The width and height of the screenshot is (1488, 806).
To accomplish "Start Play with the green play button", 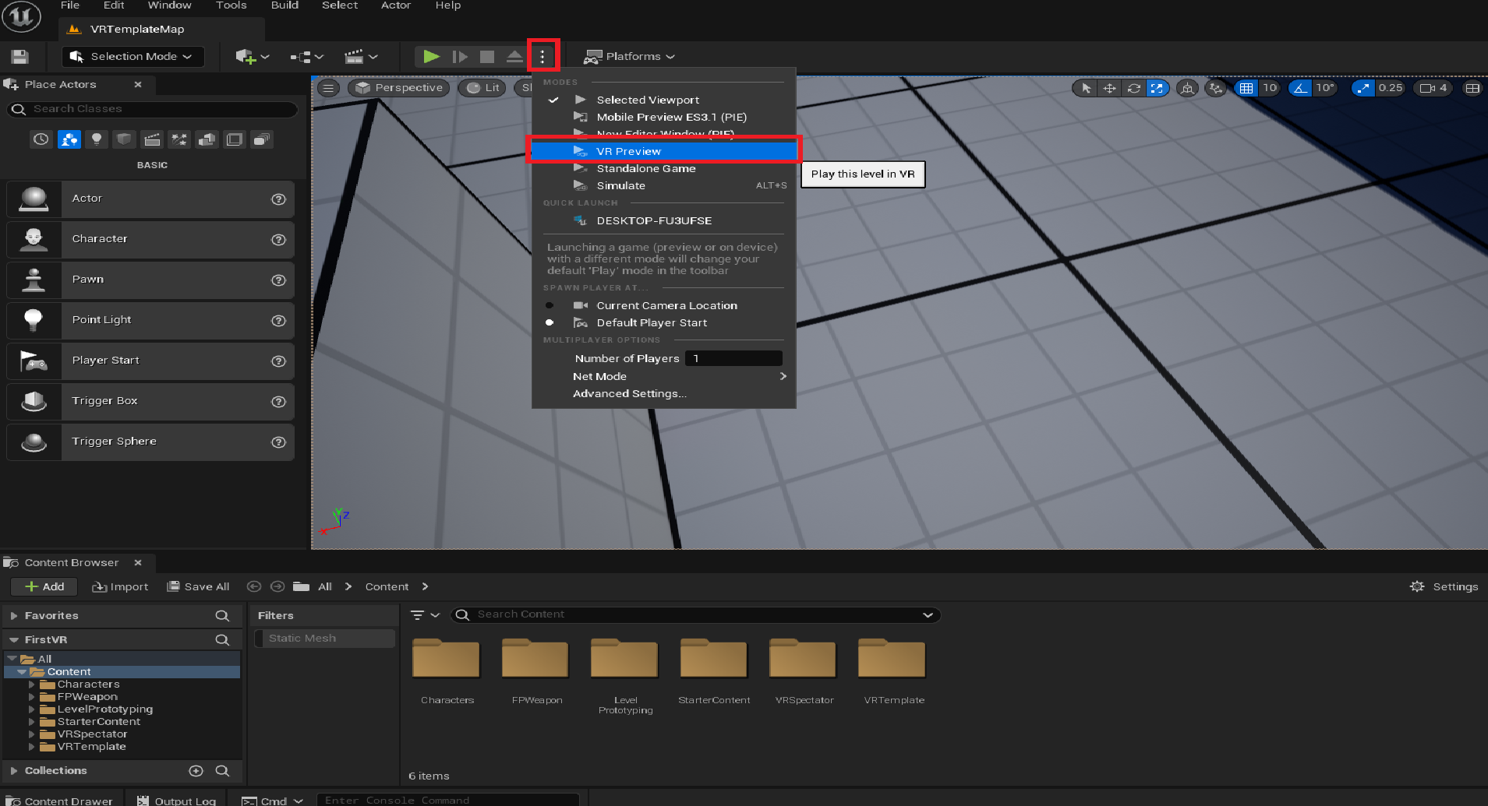I will click(x=431, y=56).
